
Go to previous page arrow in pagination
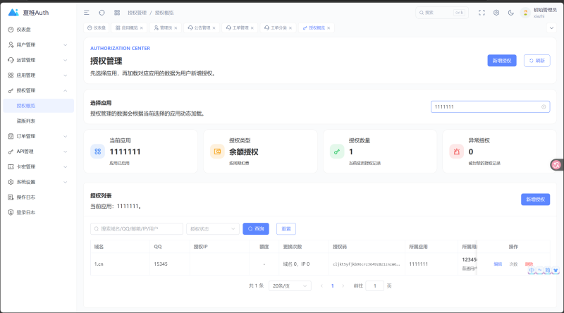321,286
